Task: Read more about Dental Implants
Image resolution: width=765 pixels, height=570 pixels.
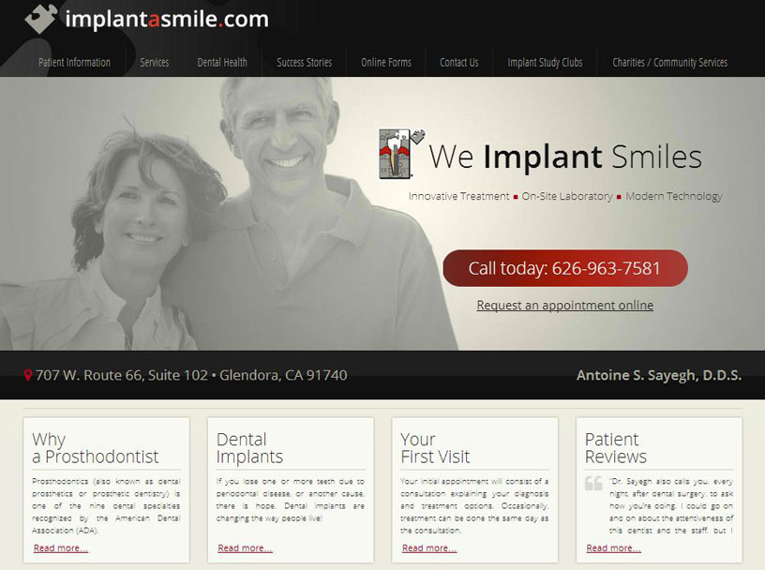Action: (245, 548)
